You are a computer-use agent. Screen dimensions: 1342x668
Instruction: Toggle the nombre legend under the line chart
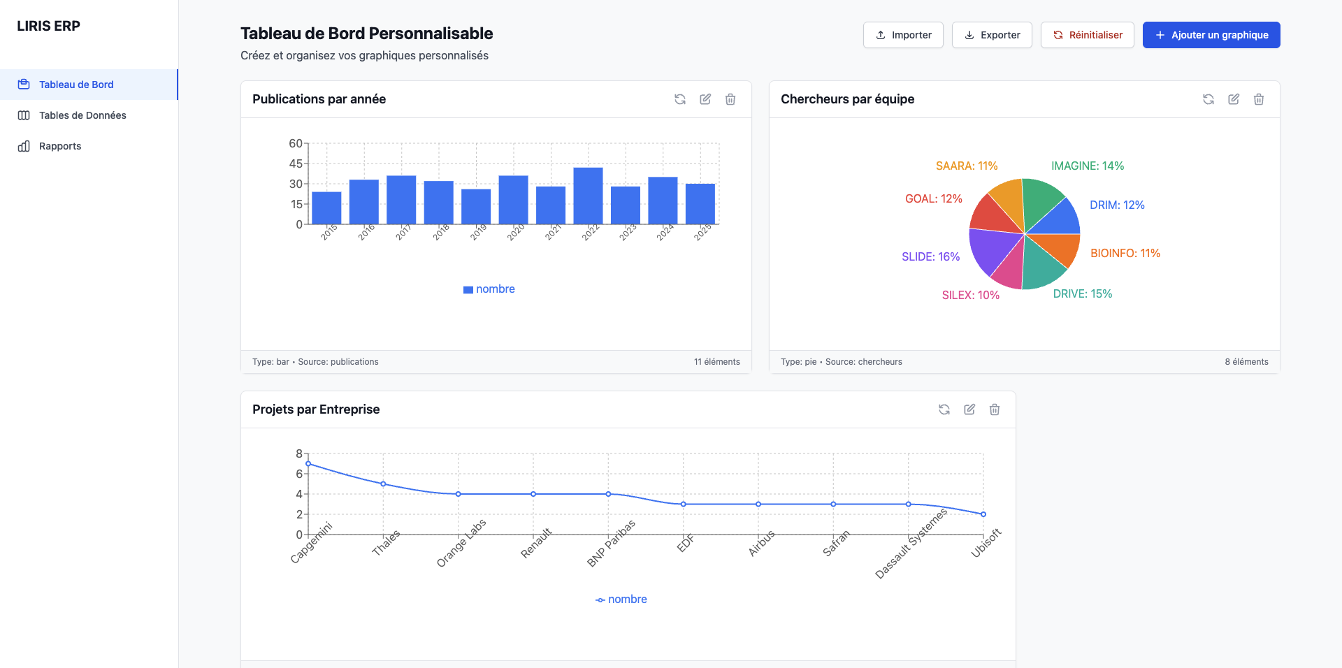621,599
